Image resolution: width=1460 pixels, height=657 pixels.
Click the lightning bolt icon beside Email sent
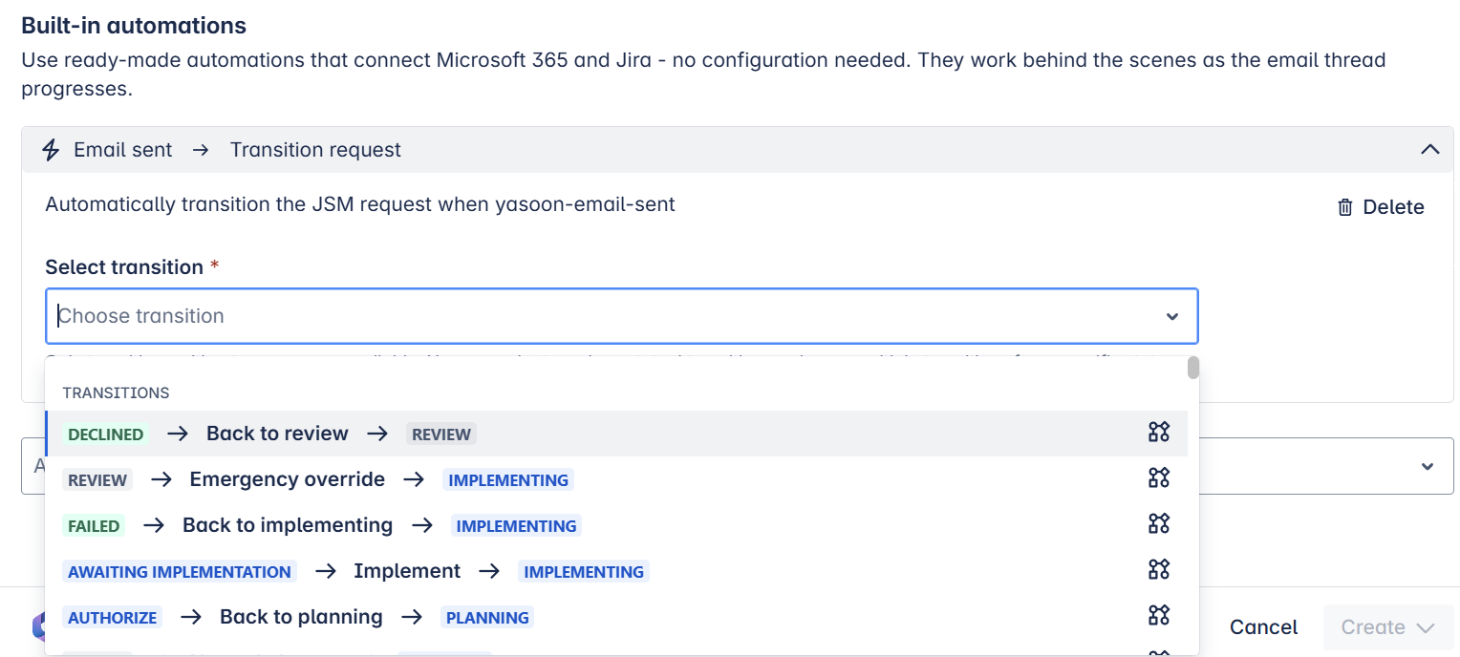tap(52, 150)
